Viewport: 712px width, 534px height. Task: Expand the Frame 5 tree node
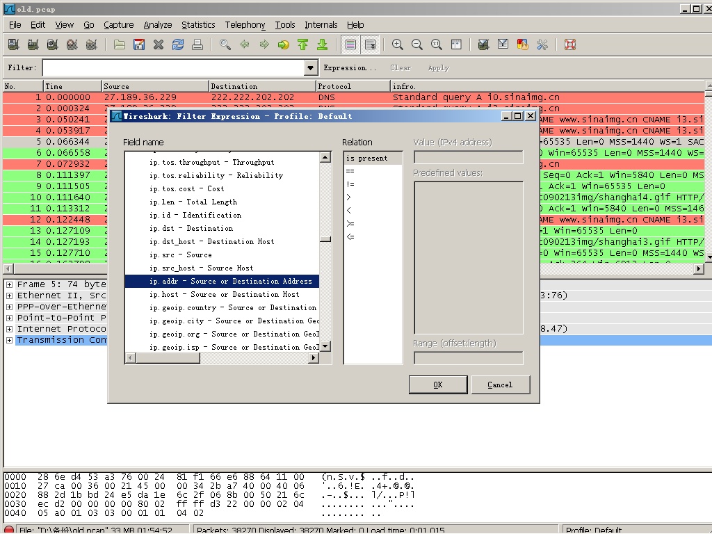(9, 284)
